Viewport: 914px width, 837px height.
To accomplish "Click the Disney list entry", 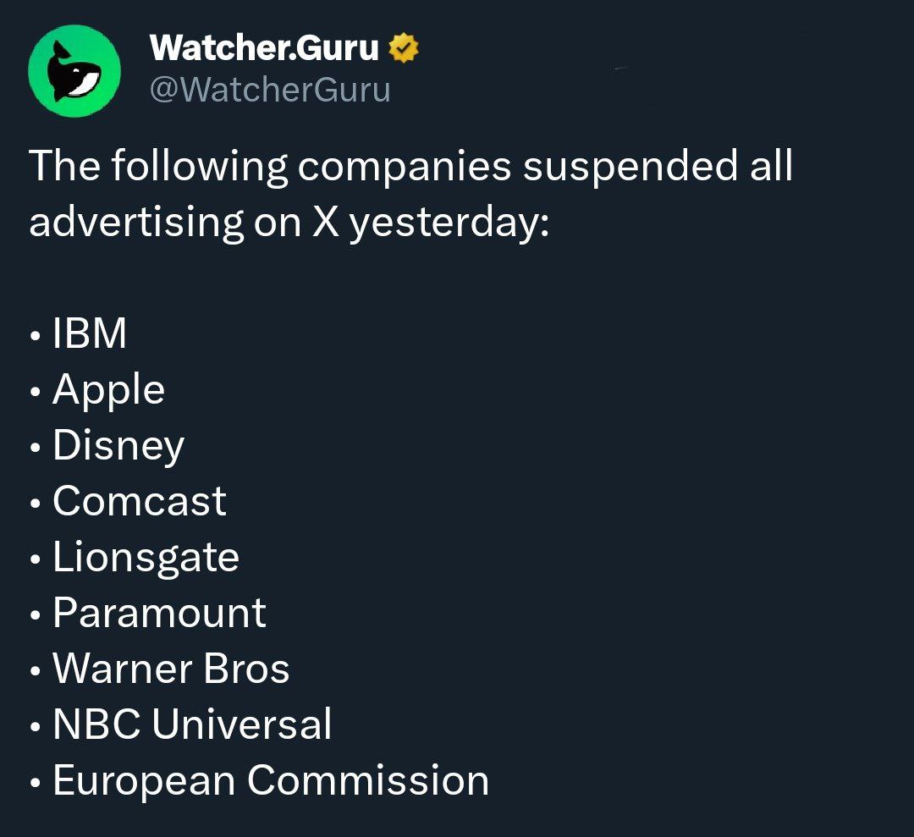I will tap(118, 445).
